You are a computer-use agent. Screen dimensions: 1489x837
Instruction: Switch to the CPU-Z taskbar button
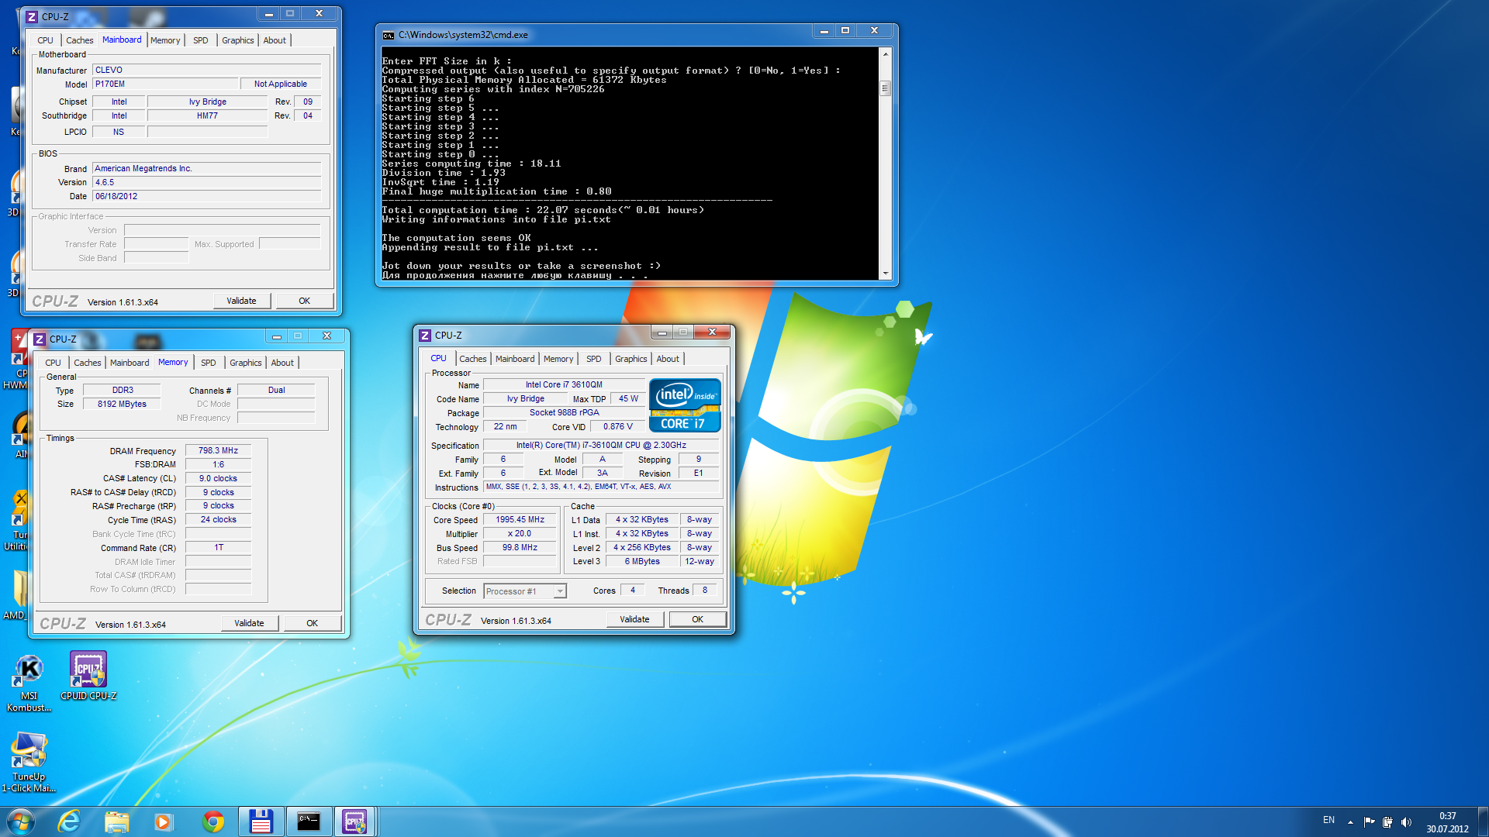pyautogui.click(x=355, y=821)
